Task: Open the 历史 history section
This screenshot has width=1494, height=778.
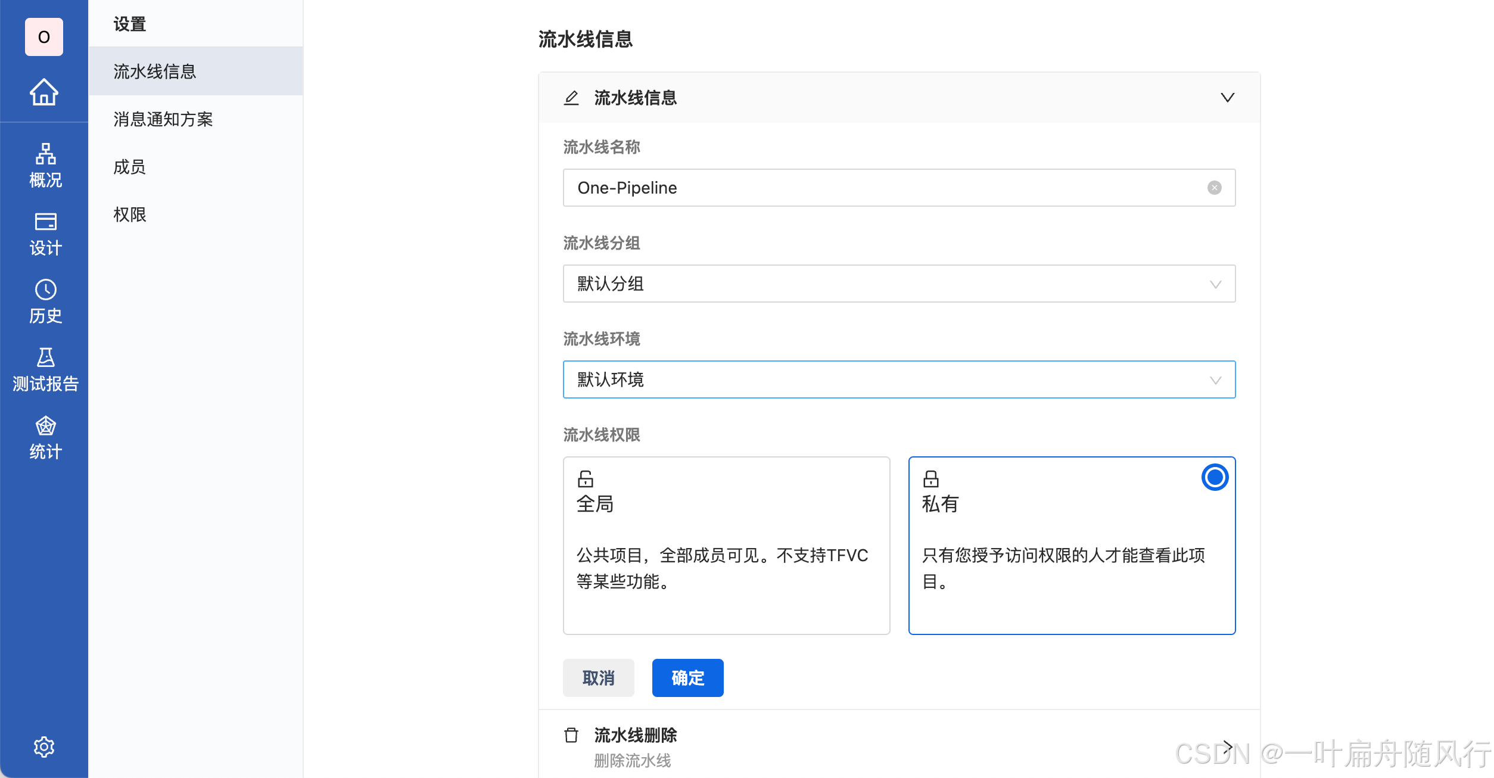Action: pos(45,302)
